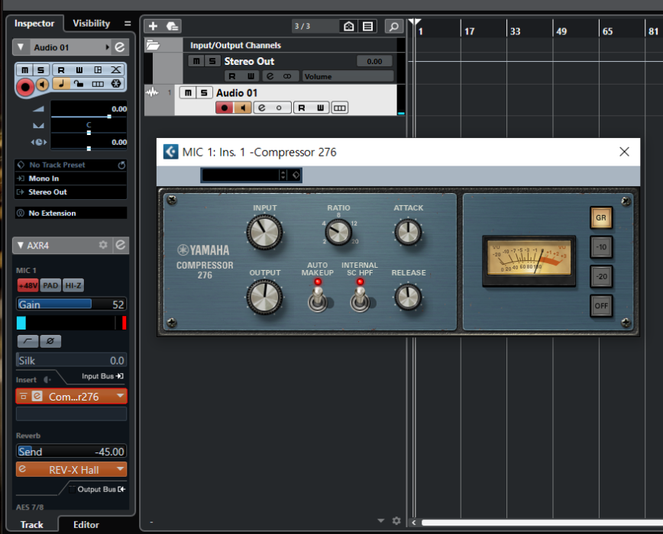Collapse the Audio 01 inspector section
This screenshot has height=534, width=663.
coord(21,47)
